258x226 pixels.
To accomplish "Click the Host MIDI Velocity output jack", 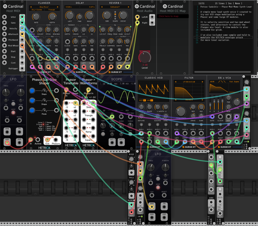I will pos(22,28).
